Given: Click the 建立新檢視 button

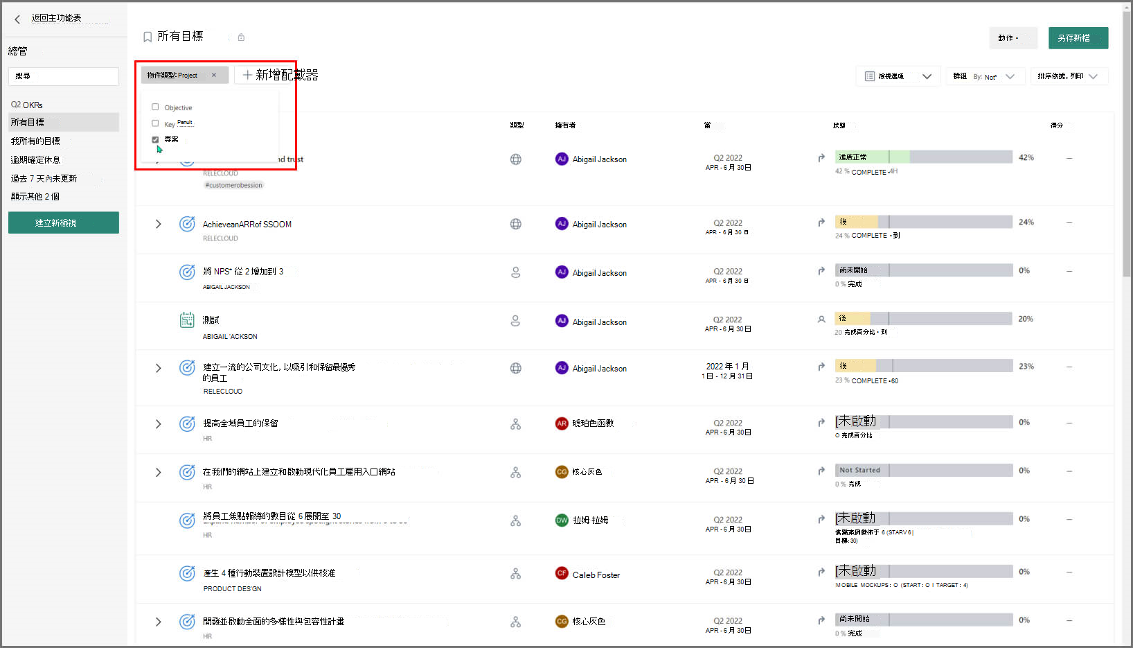Looking at the screenshot, I should (64, 222).
